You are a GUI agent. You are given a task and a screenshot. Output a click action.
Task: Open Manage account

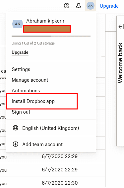point(30,80)
